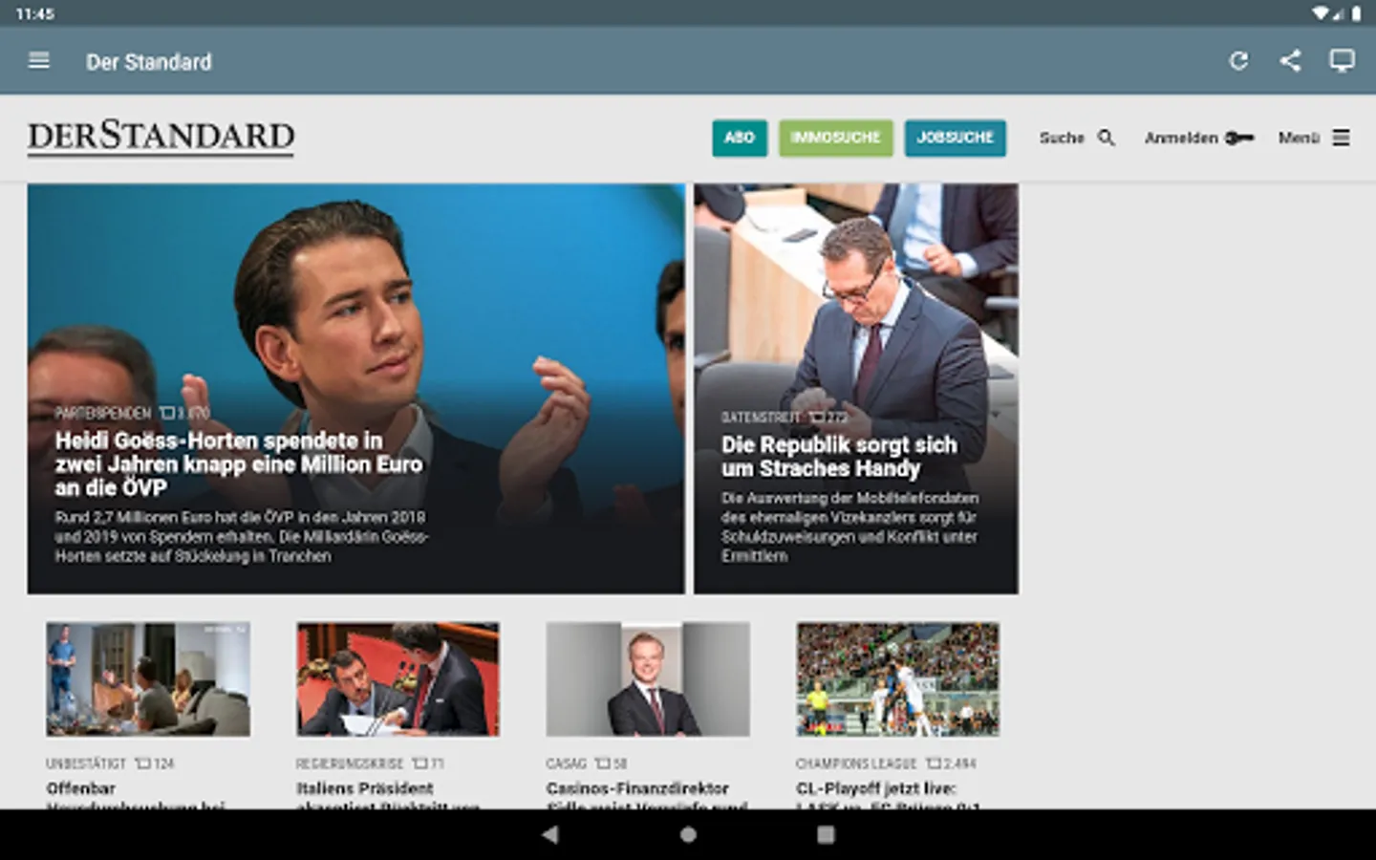This screenshot has width=1376, height=860.
Task: Click the key icon beside Anmelden
Action: click(1239, 138)
